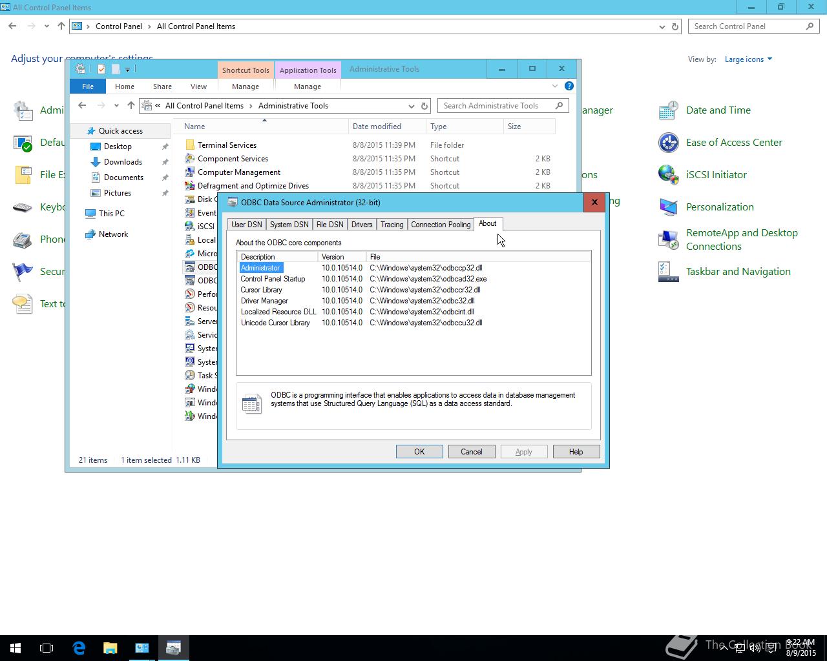Cancel the ODBC Data Source Administrator
827x661 pixels.
tap(472, 452)
